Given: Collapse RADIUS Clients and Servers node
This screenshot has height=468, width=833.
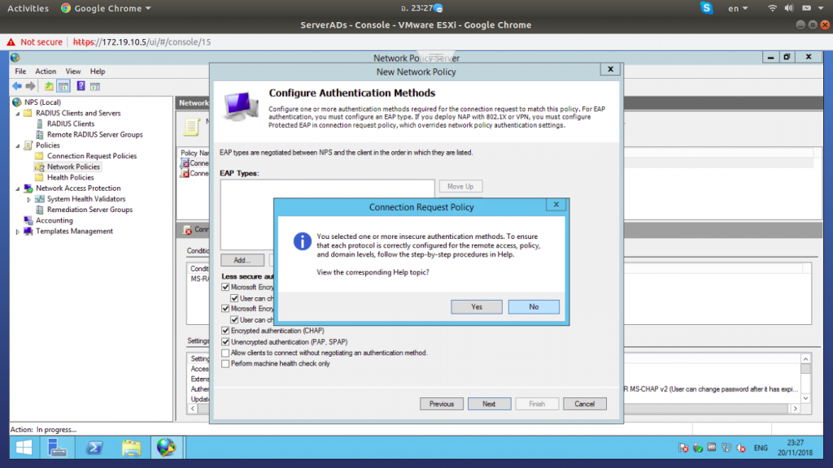Looking at the screenshot, I should (x=18, y=114).
